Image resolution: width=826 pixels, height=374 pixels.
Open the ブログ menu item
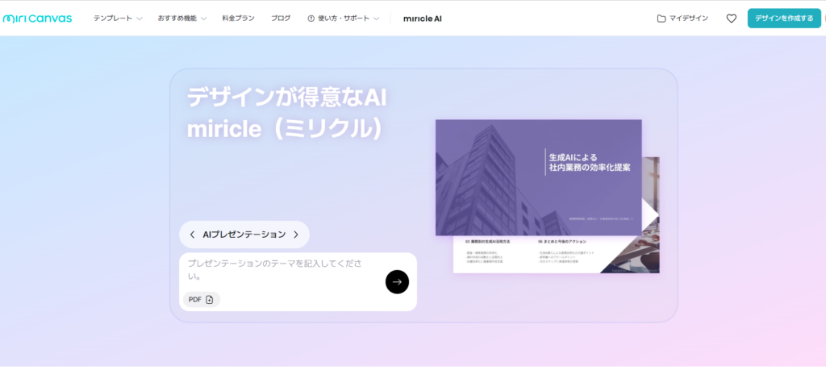(x=281, y=18)
